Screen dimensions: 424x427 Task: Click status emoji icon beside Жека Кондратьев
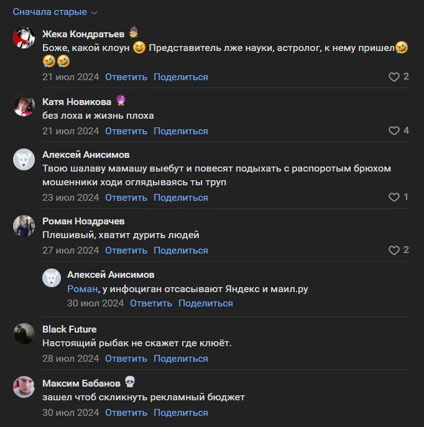(x=134, y=32)
